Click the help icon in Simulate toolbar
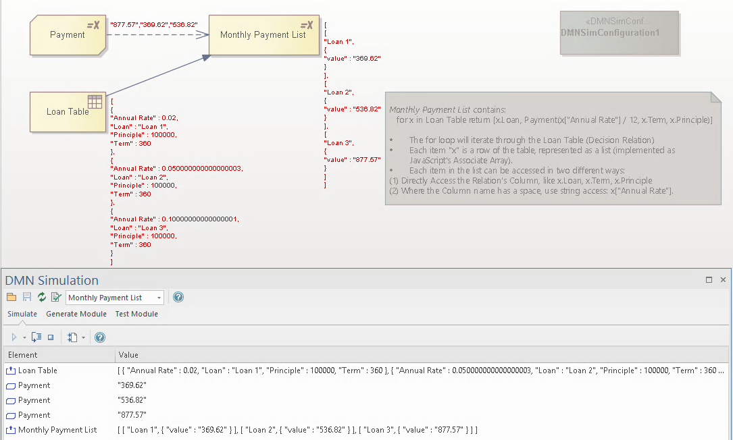This screenshot has height=440, width=733. tap(100, 337)
